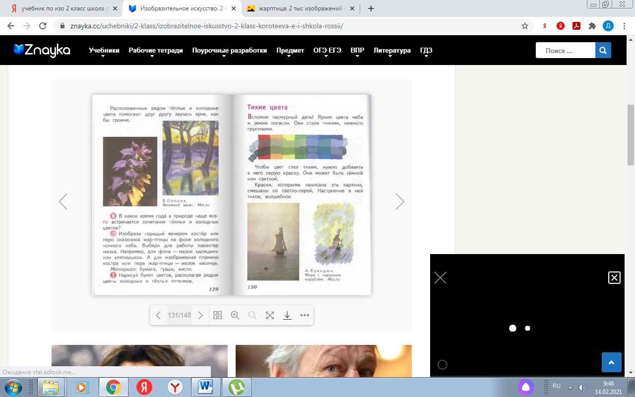The image size is (635, 397).
Task: Open the round red Yandex extension
Action: point(560,26)
